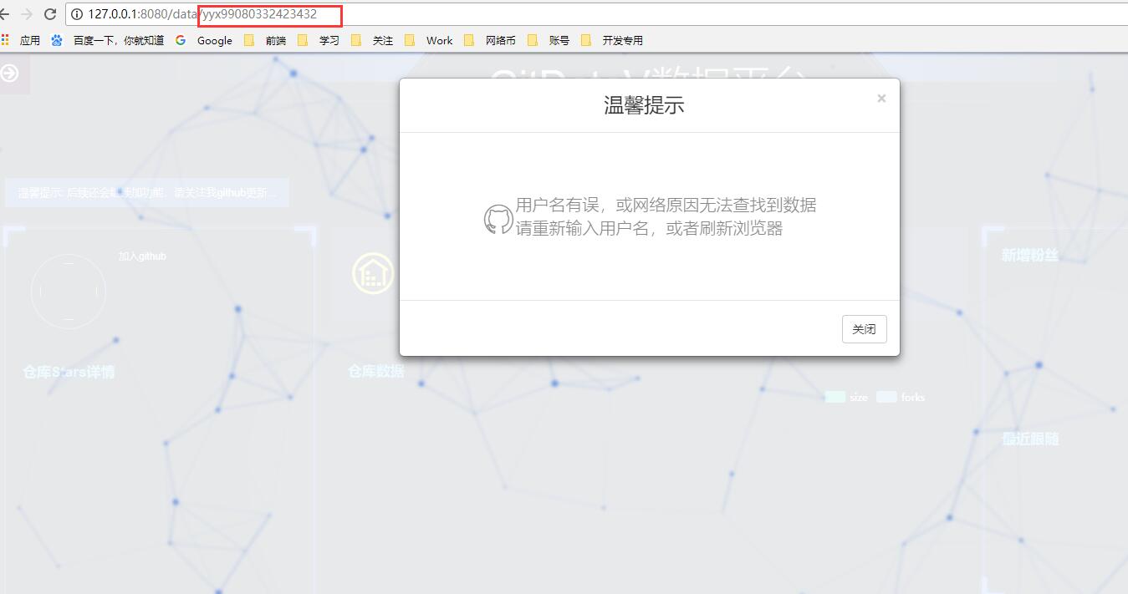The width and height of the screenshot is (1128, 594).
Task: Click the browser forward arrow
Action: pos(26,14)
